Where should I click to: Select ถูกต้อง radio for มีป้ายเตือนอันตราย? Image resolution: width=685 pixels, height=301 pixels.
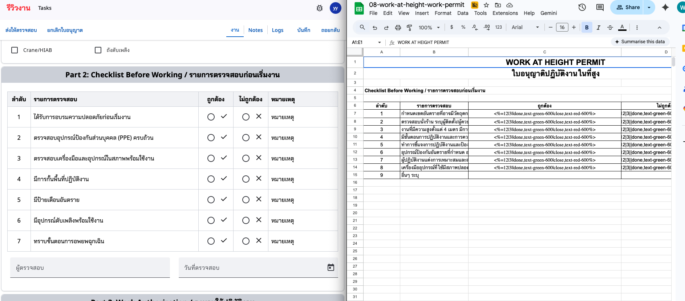pos(211,200)
